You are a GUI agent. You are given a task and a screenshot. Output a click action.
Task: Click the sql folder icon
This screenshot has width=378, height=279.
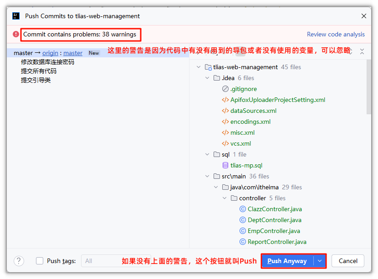[x=217, y=154]
